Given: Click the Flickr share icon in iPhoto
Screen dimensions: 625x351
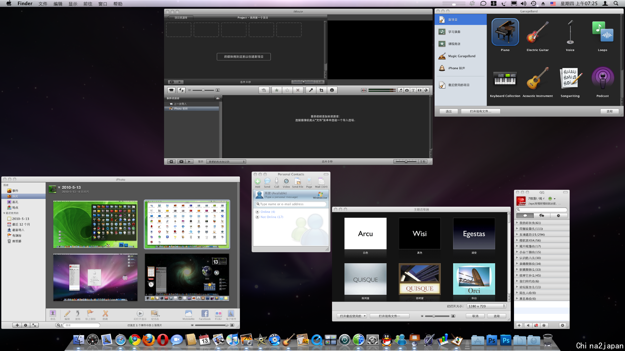Looking at the screenshot, I should pos(218,313).
